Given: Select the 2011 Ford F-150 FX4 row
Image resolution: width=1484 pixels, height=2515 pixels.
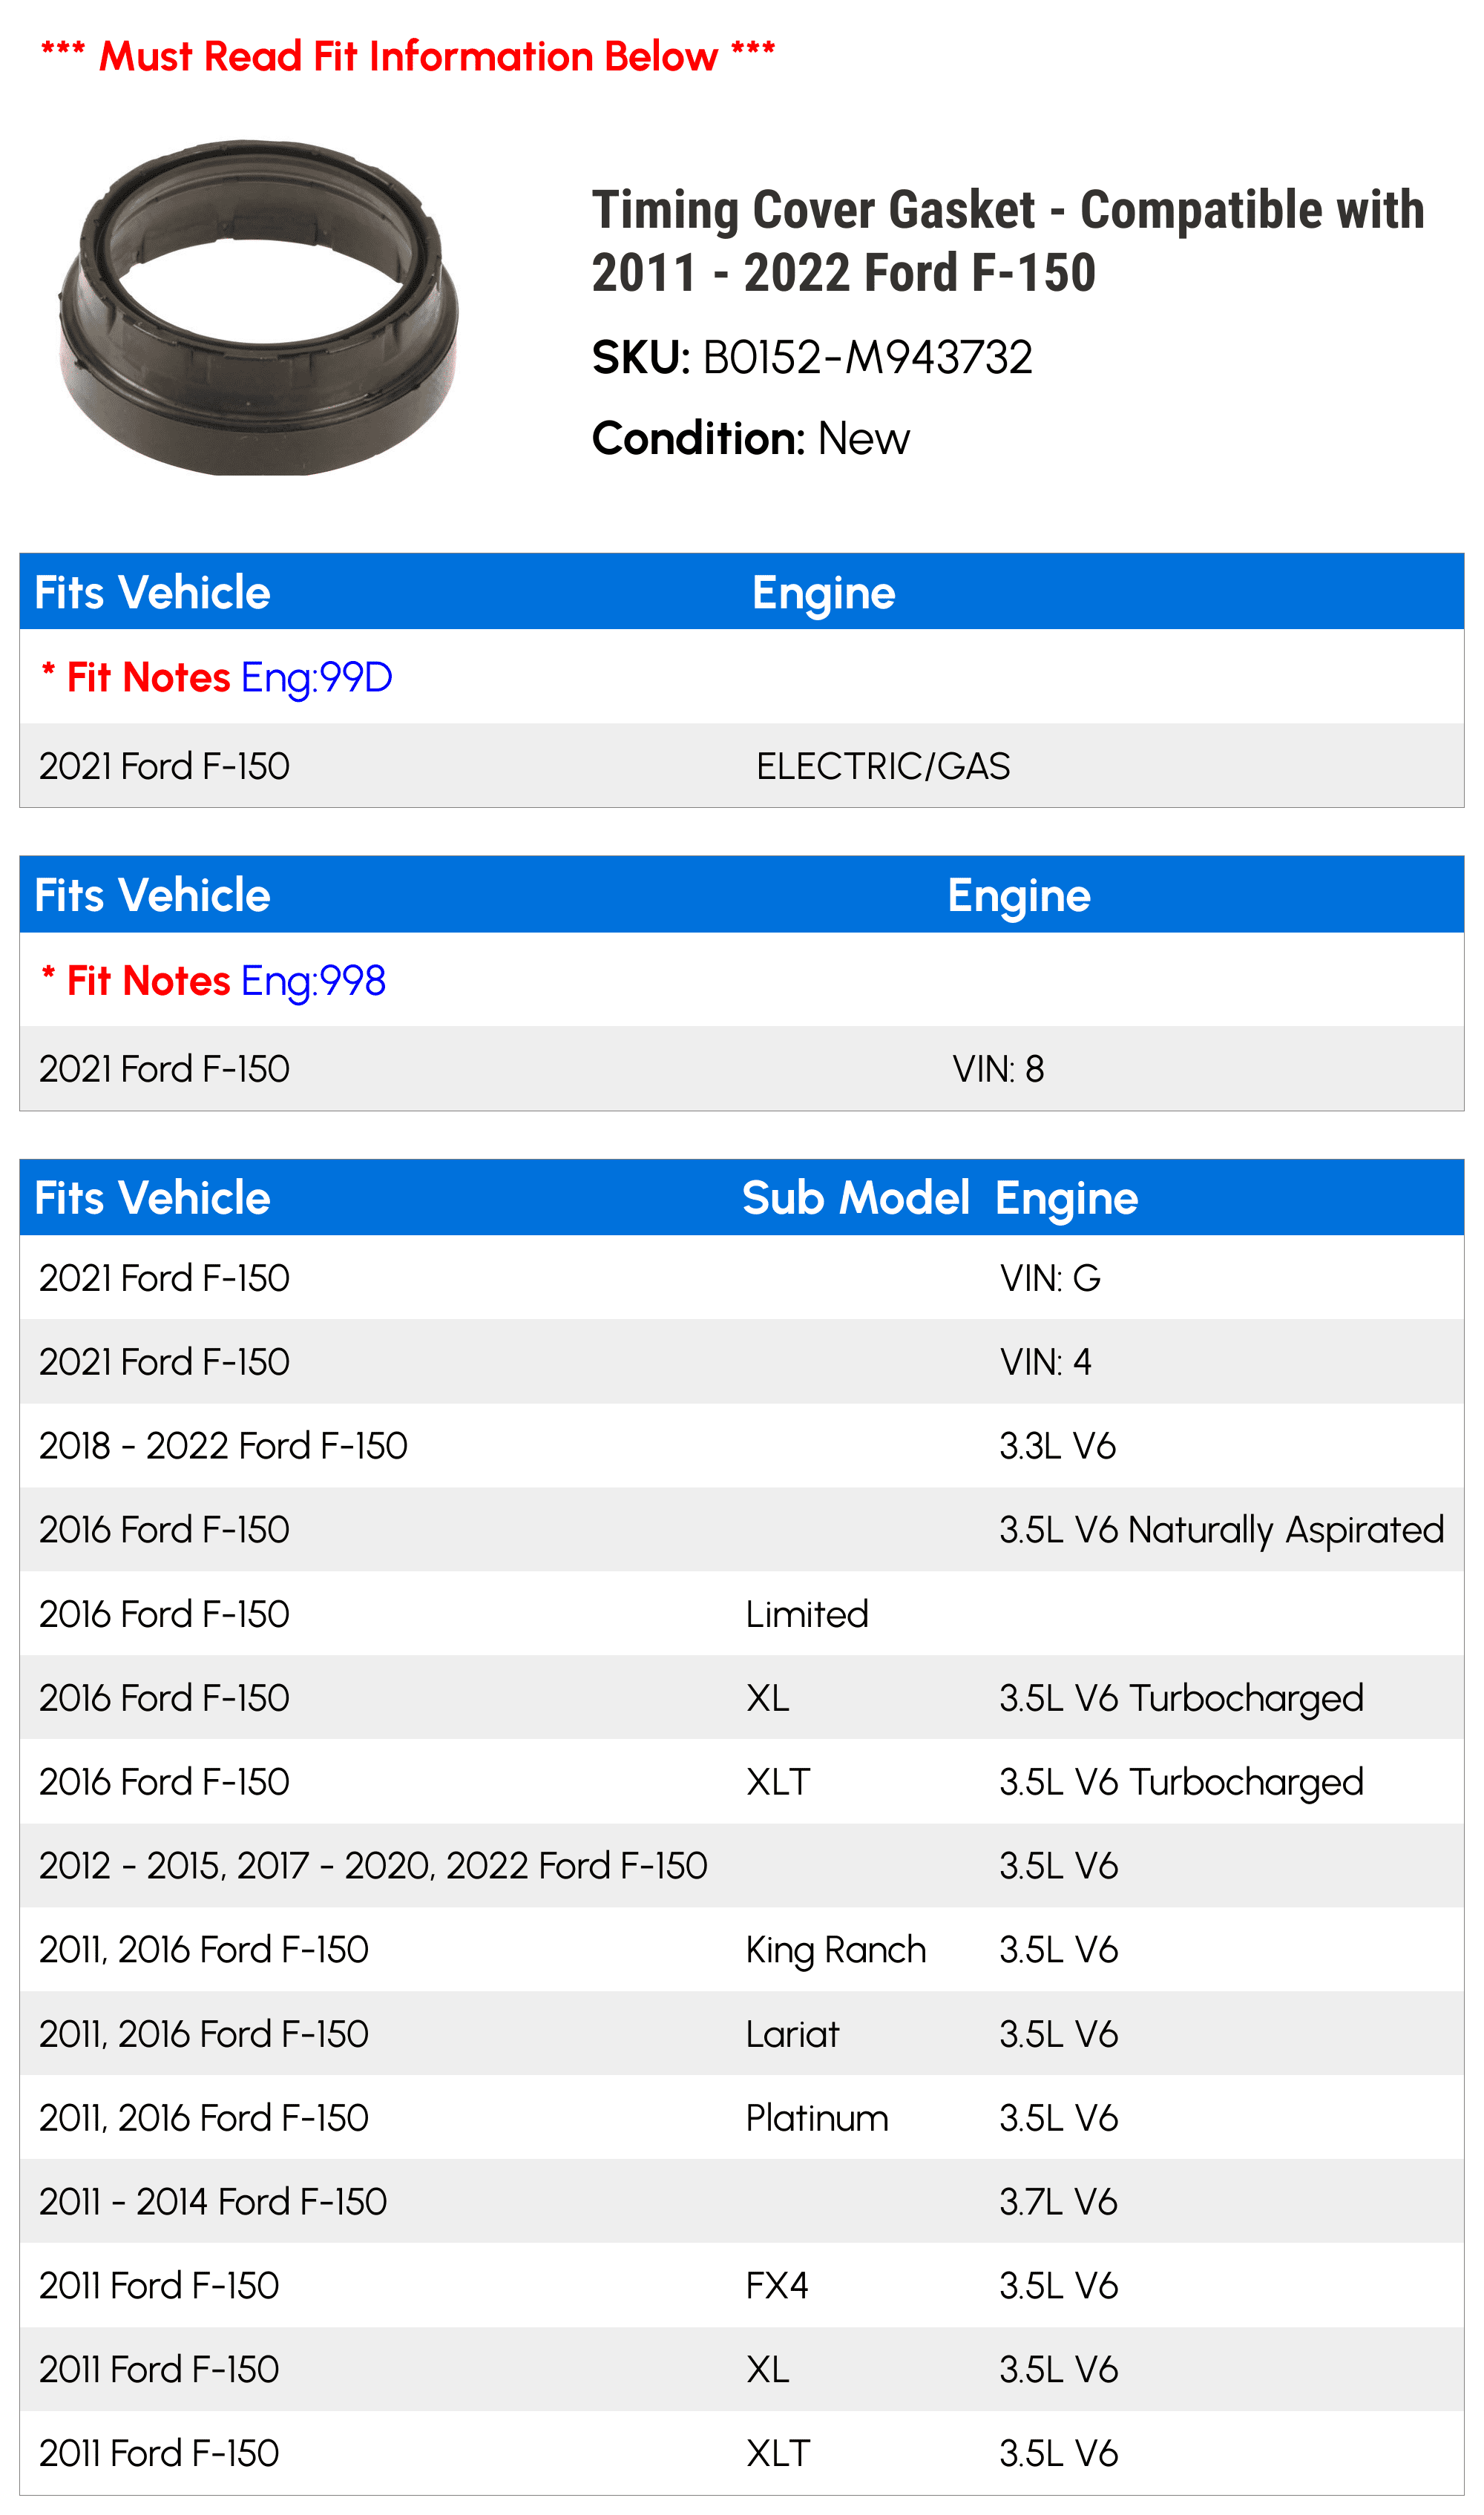Looking at the screenshot, I should (742, 2285).
